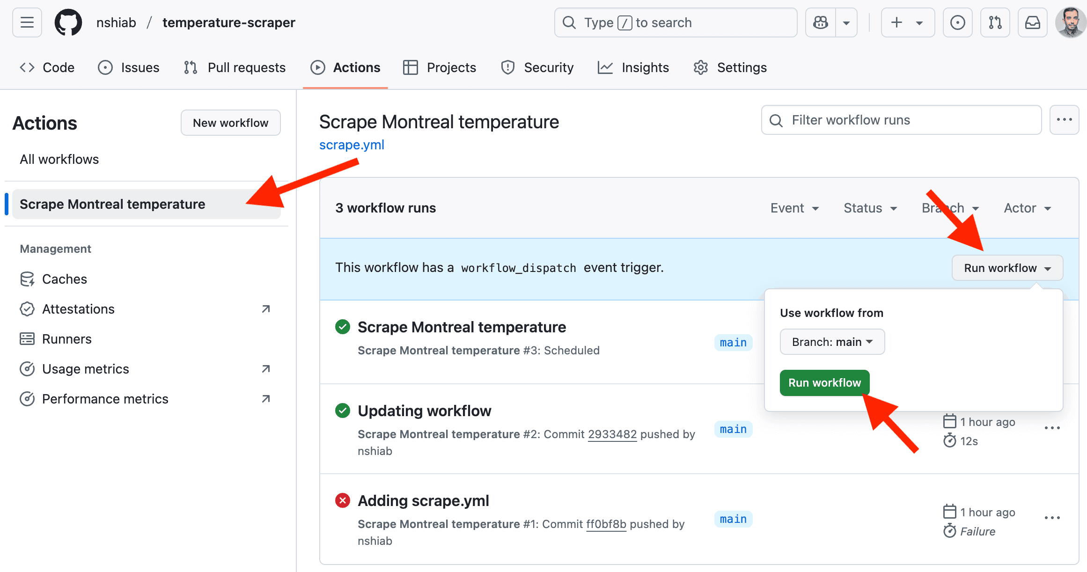The width and height of the screenshot is (1087, 572).
Task: Expand the Branch filter dropdown
Action: click(x=950, y=208)
